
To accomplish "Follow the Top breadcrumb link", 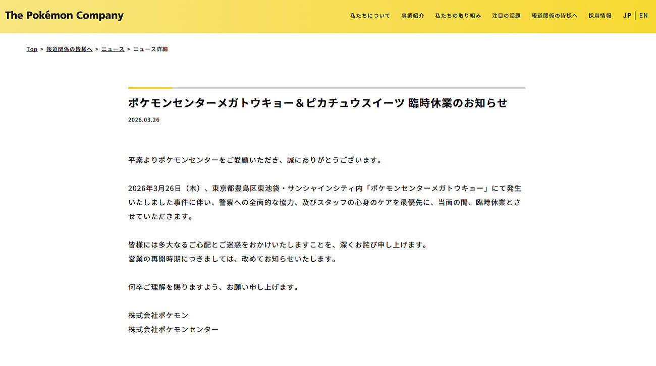I will click(32, 49).
